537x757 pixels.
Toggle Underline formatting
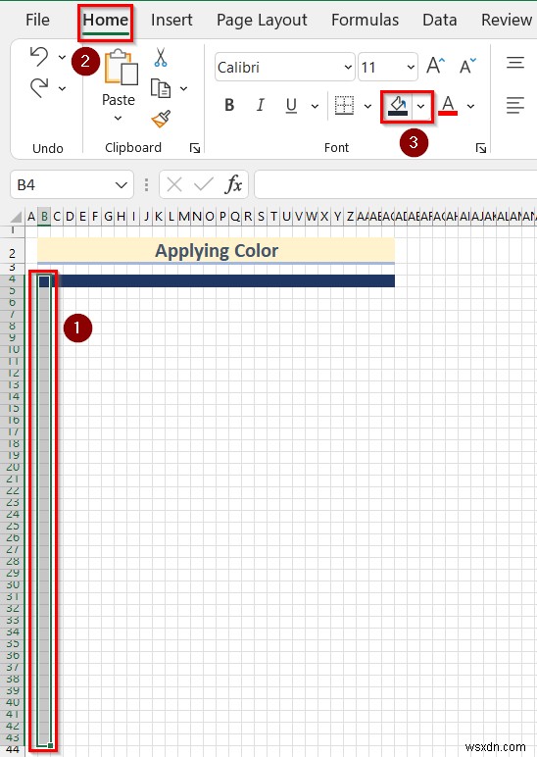(x=291, y=105)
